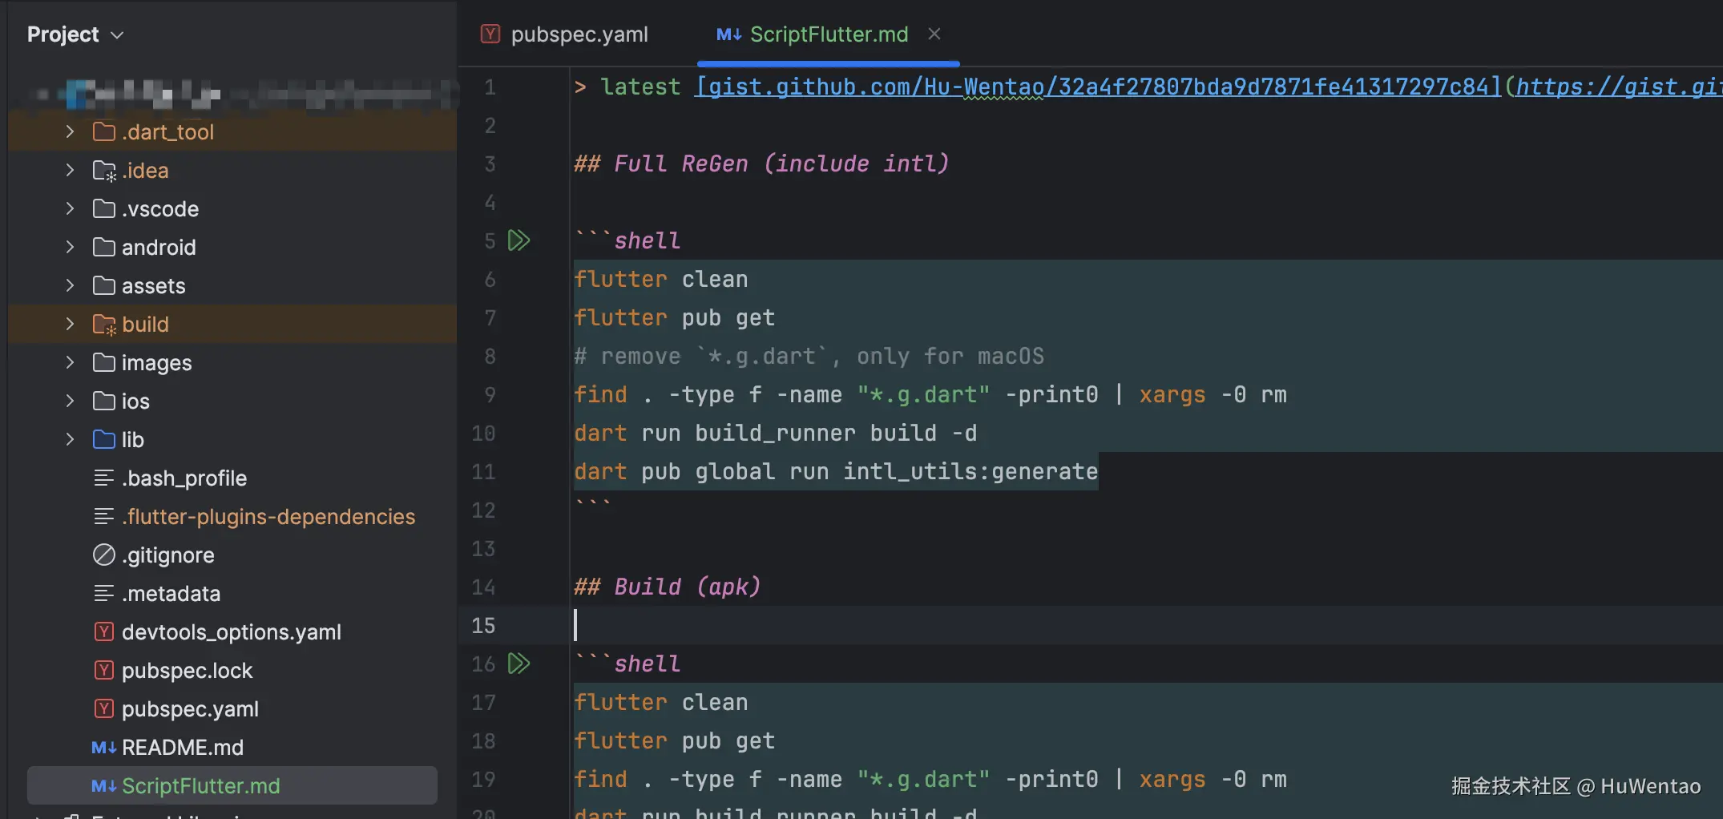Select .flutter-plugins-dependencies in the project tree
The width and height of the screenshot is (1723, 819).
(x=268, y=517)
